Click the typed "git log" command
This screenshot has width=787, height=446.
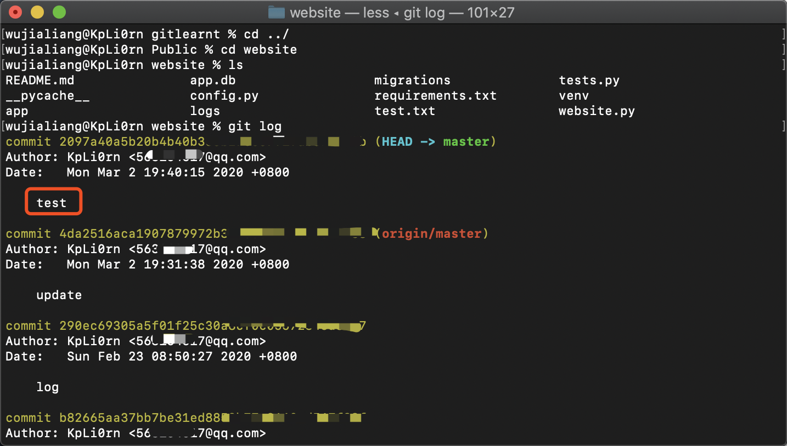(255, 127)
